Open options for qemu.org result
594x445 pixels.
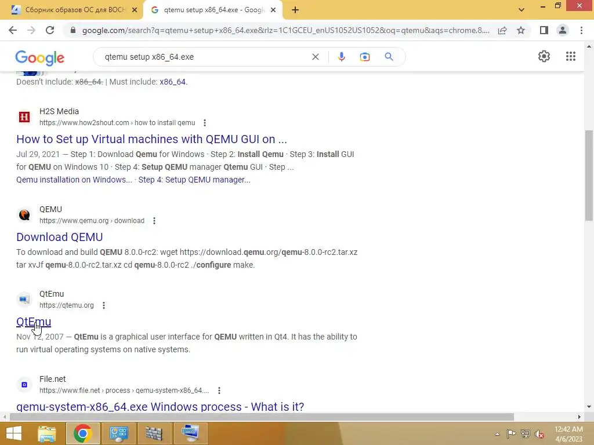(154, 221)
